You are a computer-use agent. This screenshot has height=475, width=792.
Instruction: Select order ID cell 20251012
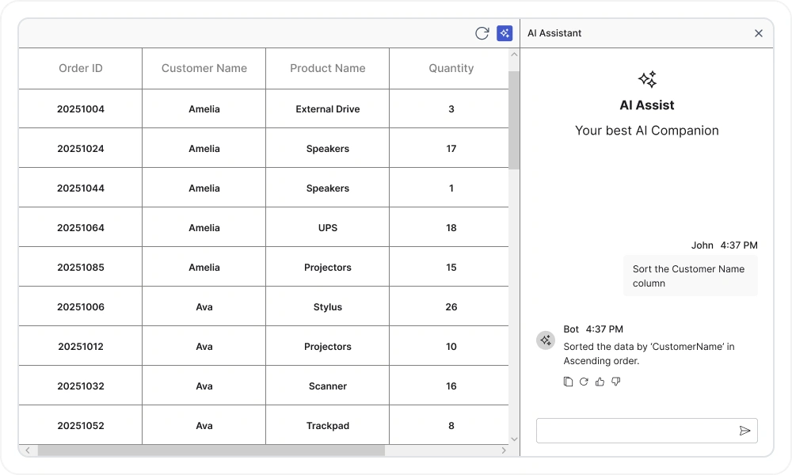click(x=81, y=347)
